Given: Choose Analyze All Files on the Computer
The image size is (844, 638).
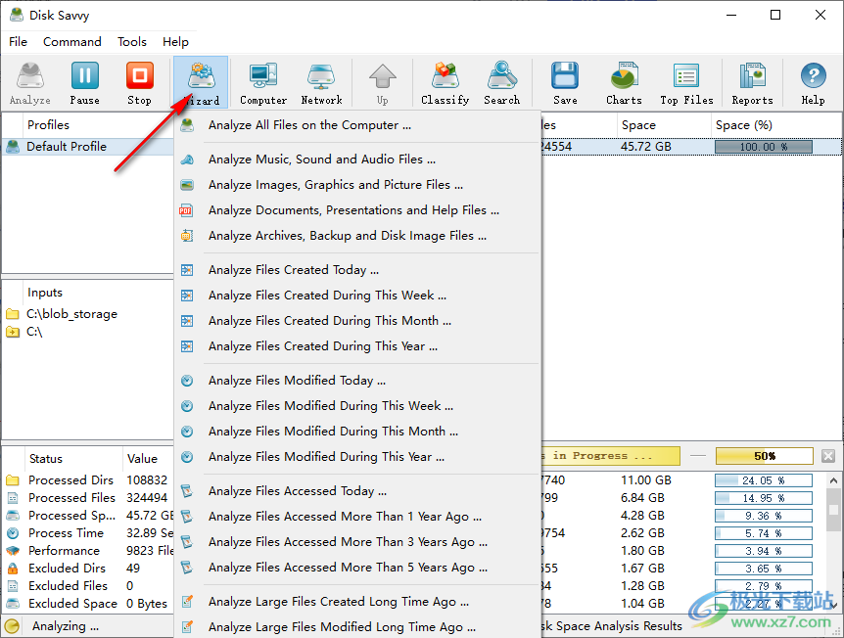Looking at the screenshot, I should (x=357, y=125).
